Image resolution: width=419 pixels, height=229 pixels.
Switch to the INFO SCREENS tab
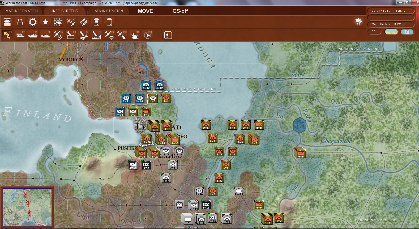[x=65, y=11]
